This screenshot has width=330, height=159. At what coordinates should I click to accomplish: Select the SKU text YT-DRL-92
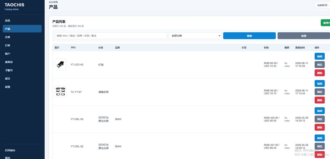[77, 146]
